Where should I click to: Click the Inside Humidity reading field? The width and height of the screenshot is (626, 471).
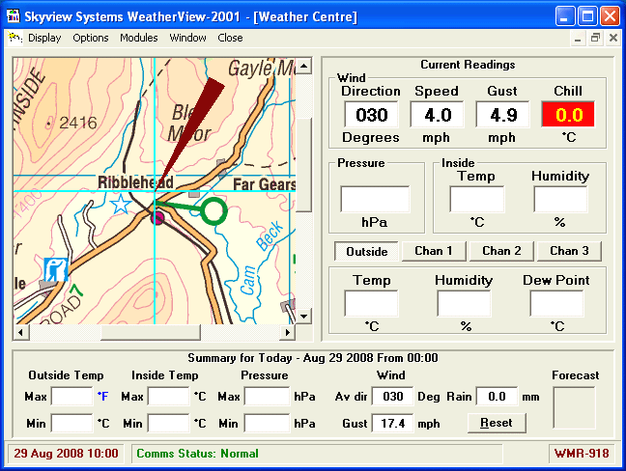coord(560,199)
